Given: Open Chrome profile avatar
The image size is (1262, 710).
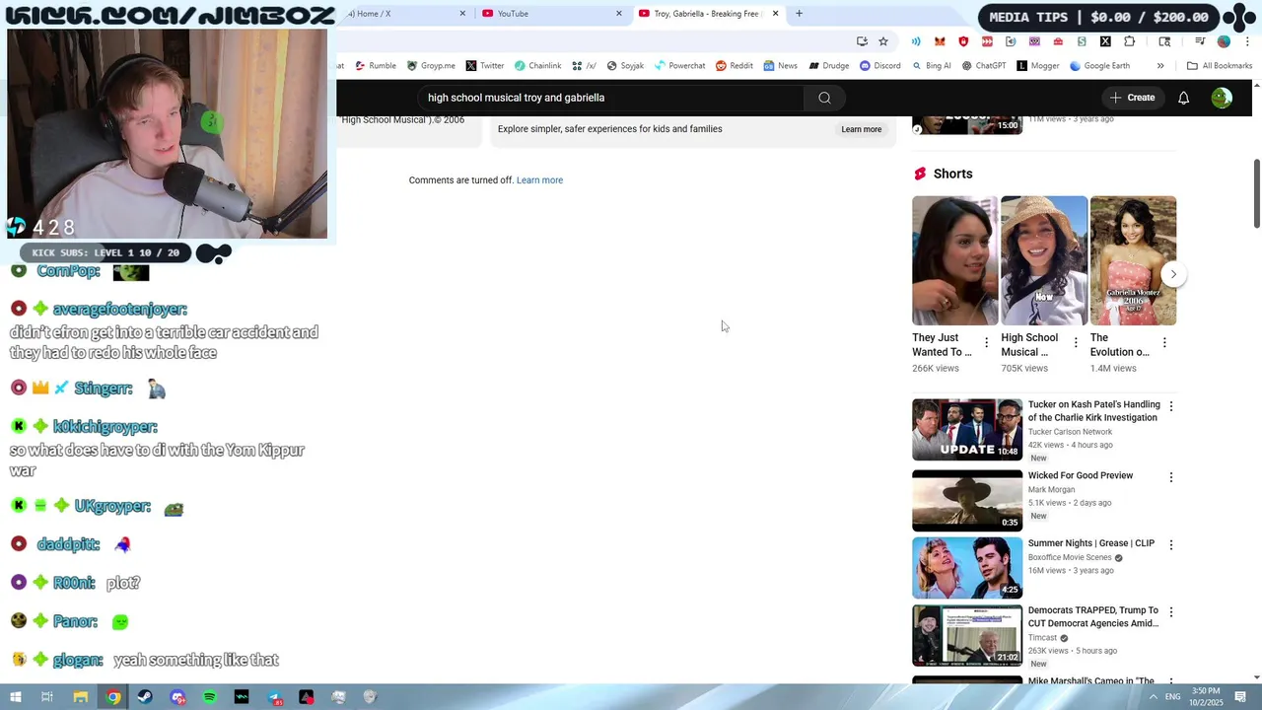Looking at the screenshot, I should (x=1224, y=41).
